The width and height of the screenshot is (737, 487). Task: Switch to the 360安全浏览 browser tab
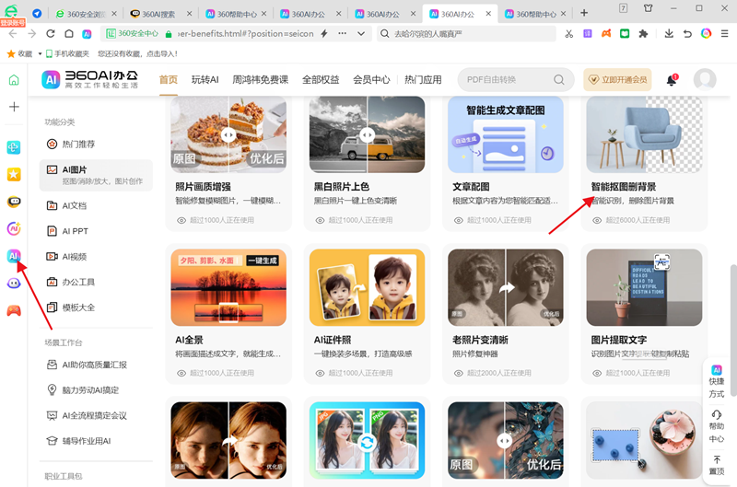coord(86,14)
